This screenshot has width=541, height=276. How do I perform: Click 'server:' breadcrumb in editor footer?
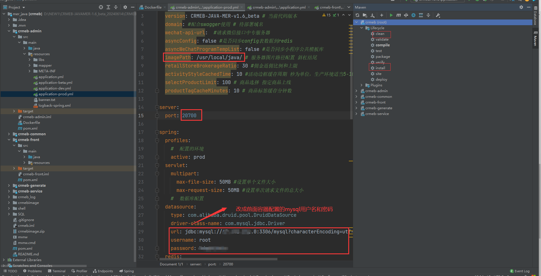pos(196,264)
